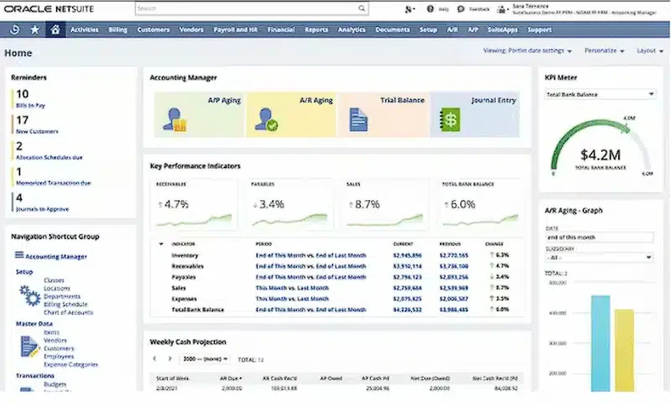671x405 pixels.
Task: Click the Total Bank Balance 6.0% KPI tile
Action: 480,205
